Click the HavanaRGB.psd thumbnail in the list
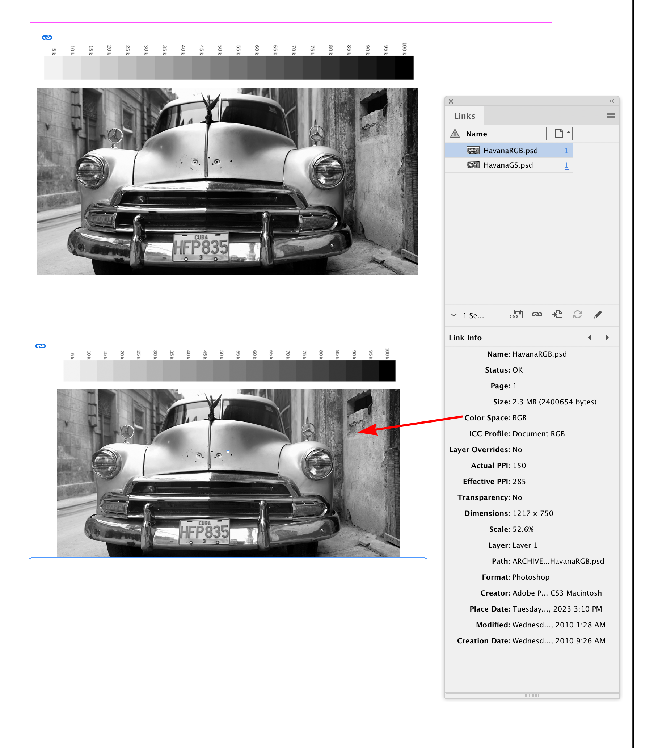 [473, 150]
